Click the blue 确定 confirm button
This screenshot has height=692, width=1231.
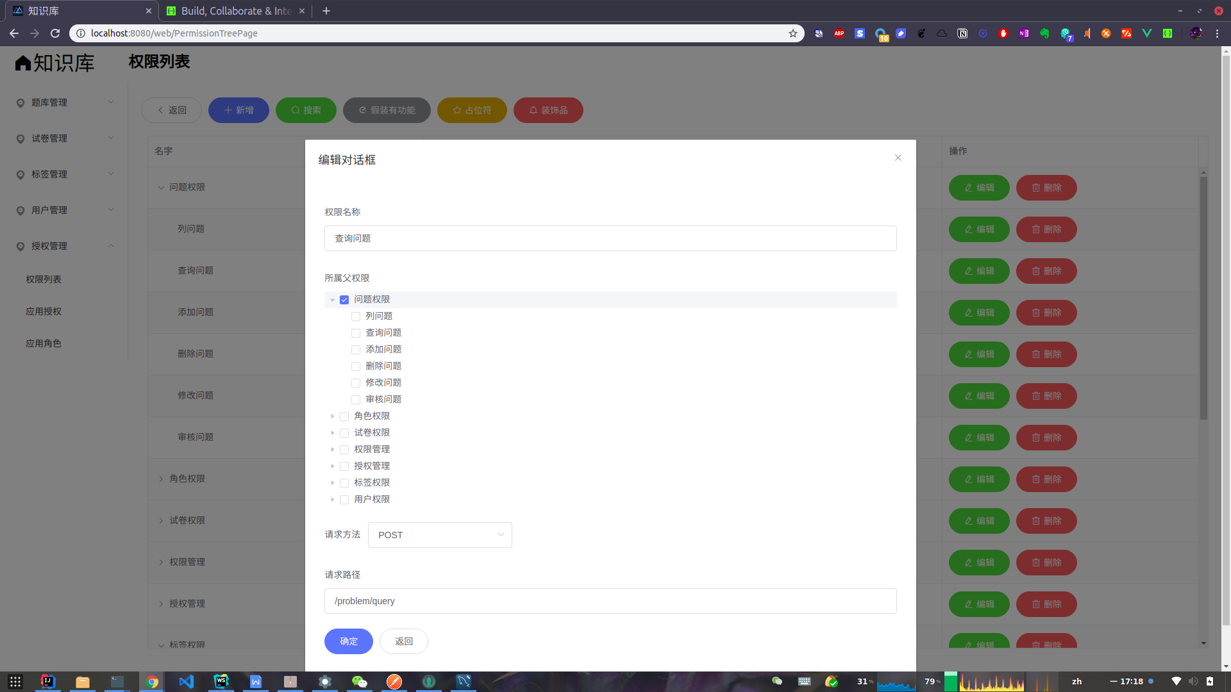click(348, 641)
